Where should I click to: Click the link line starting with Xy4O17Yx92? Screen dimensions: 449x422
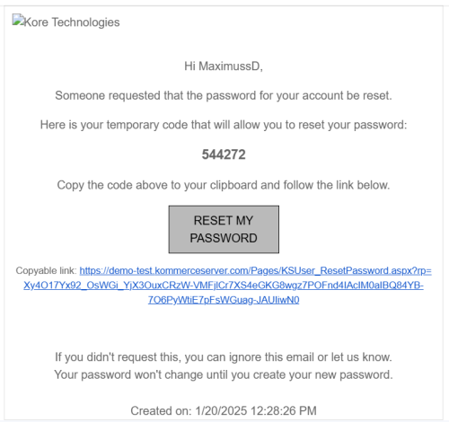pyautogui.click(x=224, y=286)
